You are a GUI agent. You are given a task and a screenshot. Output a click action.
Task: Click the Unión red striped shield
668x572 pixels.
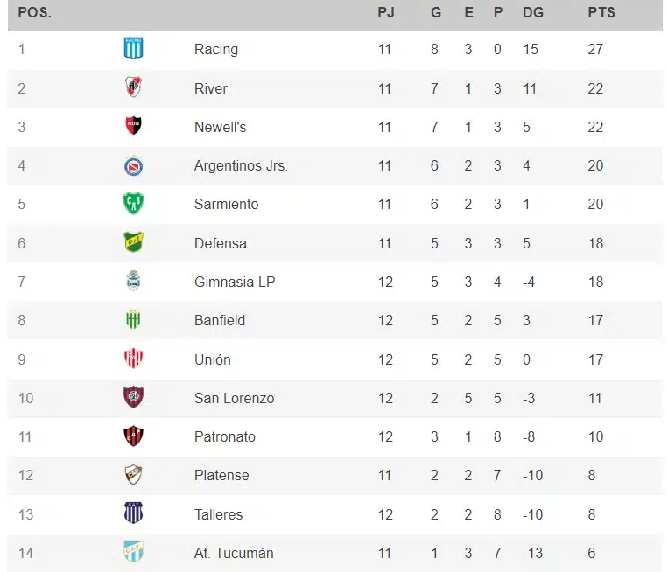133,358
